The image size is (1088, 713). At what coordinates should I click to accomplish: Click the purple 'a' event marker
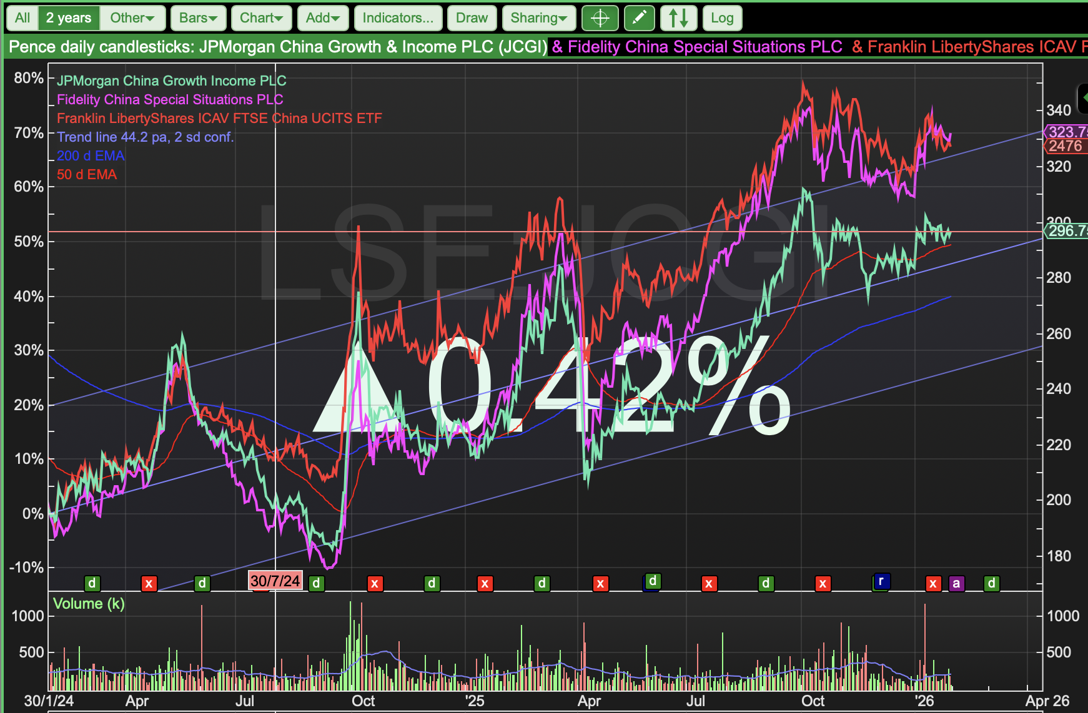click(x=956, y=584)
